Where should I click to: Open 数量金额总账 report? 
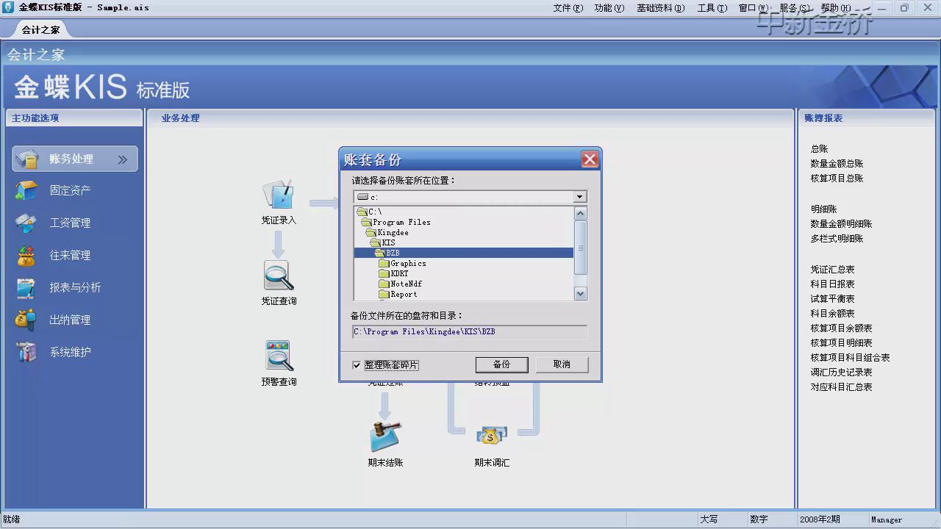click(x=837, y=164)
